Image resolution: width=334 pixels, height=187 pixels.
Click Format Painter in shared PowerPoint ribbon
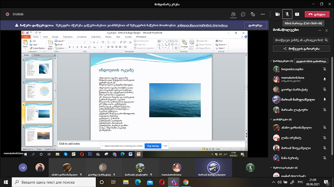click(38, 48)
